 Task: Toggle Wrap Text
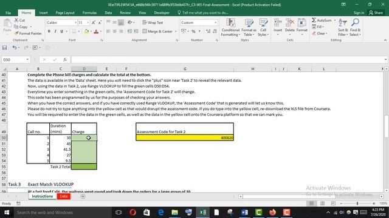[x=153, y=22]
